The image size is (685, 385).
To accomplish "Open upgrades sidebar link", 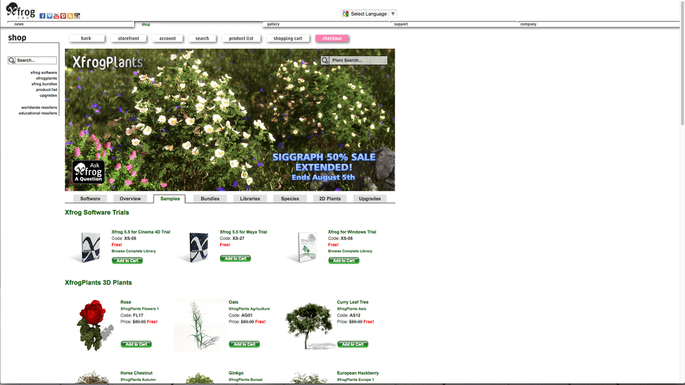I will [49, 95].
